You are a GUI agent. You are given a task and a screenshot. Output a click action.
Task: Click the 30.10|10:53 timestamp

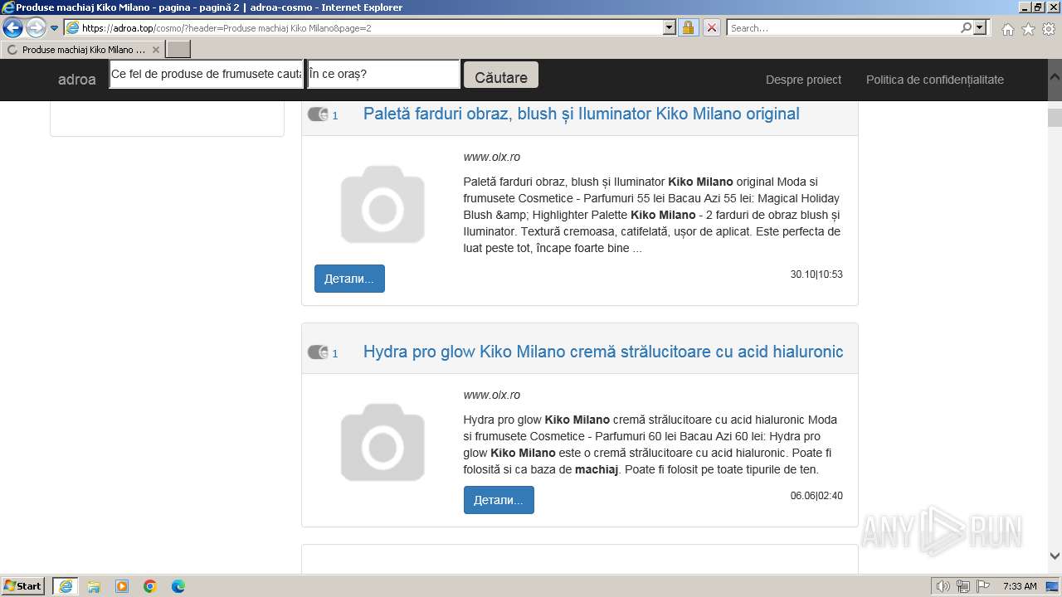816,274
